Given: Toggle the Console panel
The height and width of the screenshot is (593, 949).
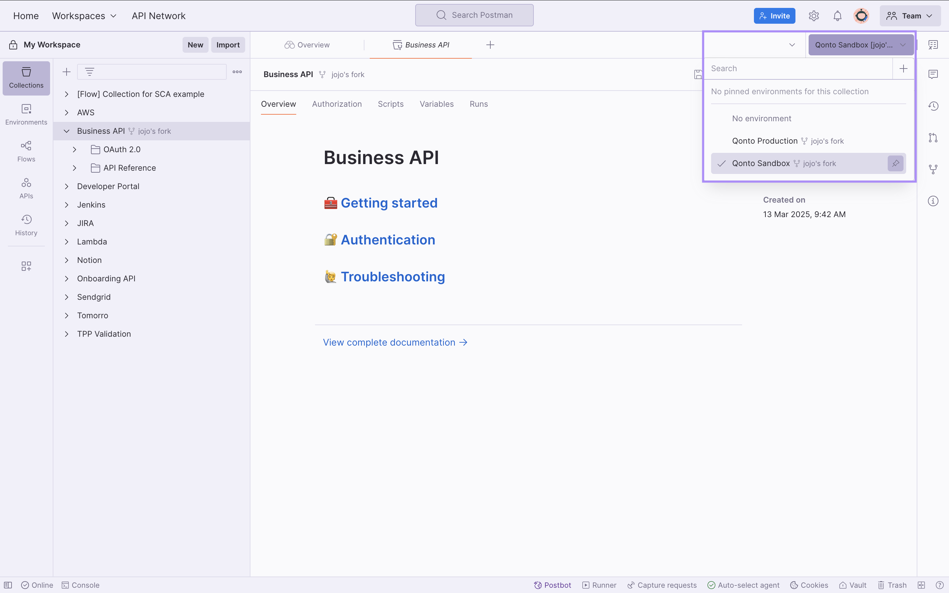Looking at the screenshot, I should point(80,585).
